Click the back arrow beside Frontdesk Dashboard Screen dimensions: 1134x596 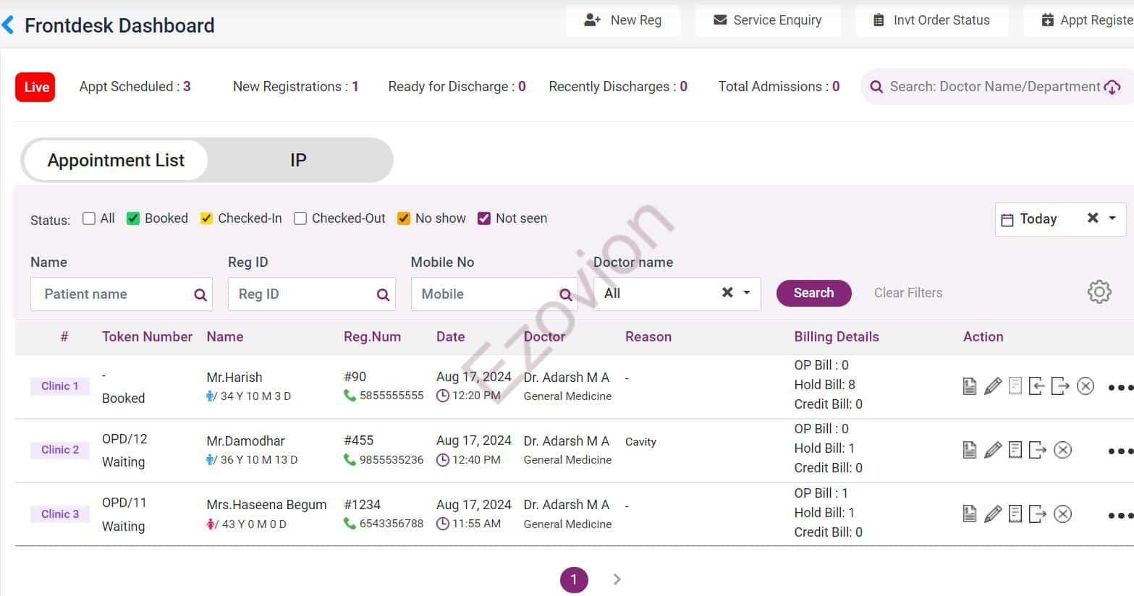(x=9, y=26)
